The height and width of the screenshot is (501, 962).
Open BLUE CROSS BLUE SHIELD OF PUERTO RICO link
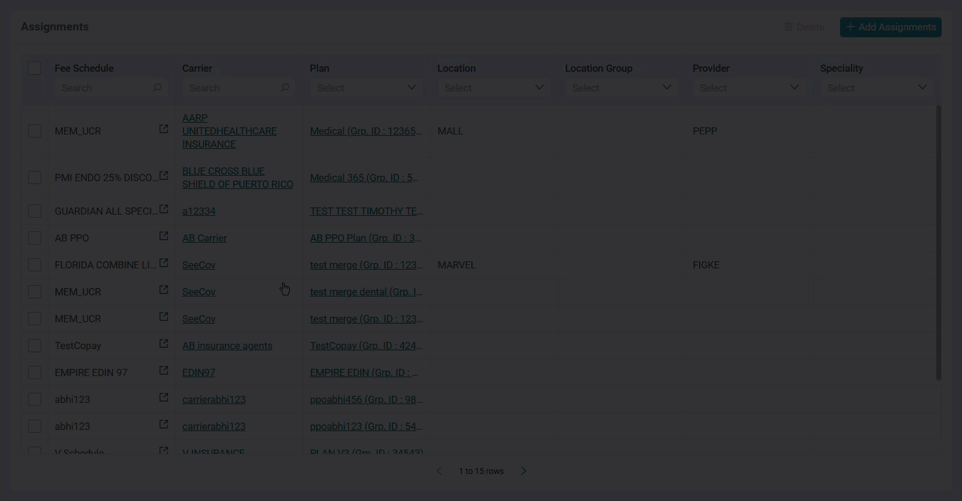pyautogui.click(x=238, y=178)
